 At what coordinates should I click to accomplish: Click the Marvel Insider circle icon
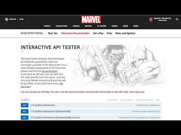(x=6, y=19)
